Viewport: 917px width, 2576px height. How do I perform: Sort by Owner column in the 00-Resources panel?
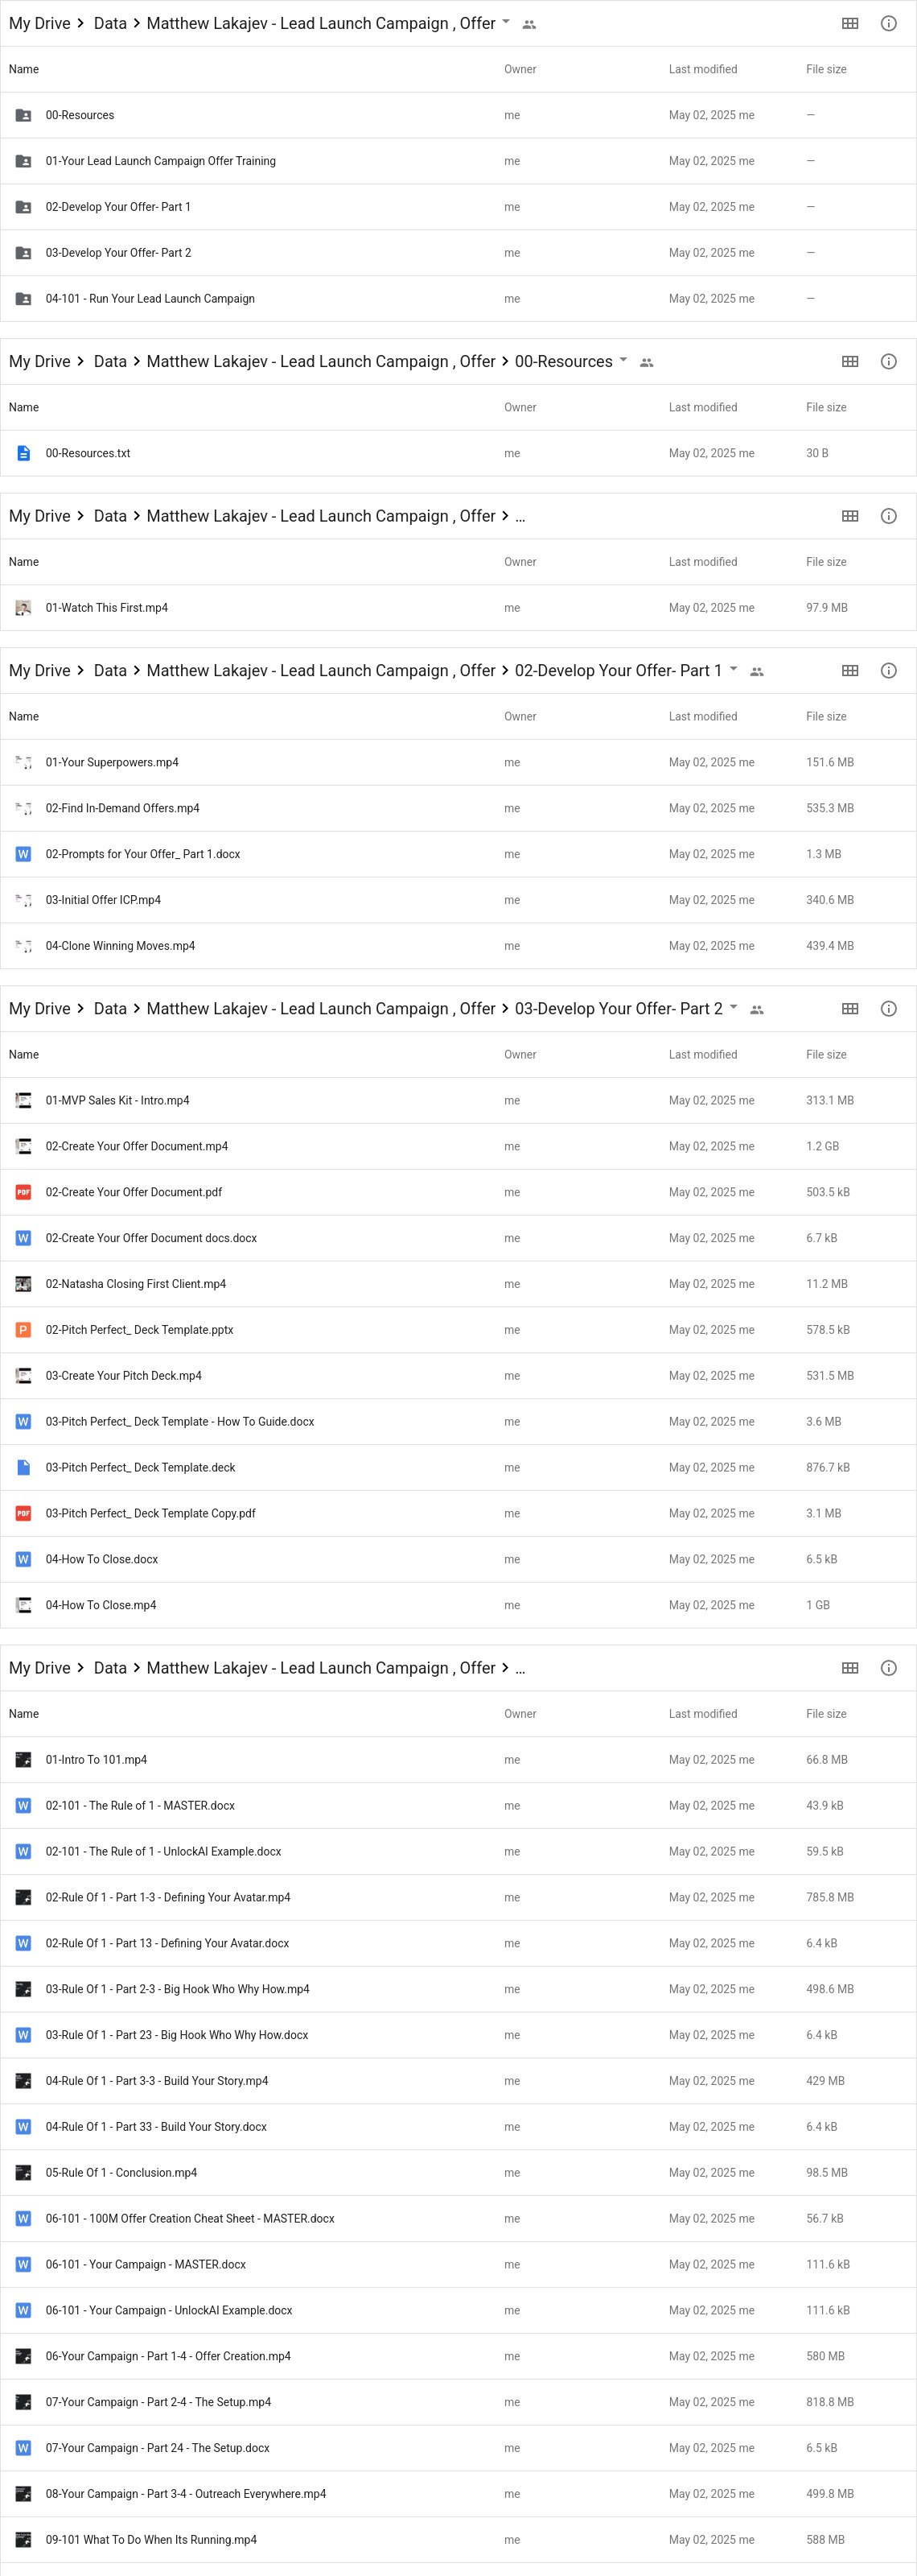coord(520,407)
